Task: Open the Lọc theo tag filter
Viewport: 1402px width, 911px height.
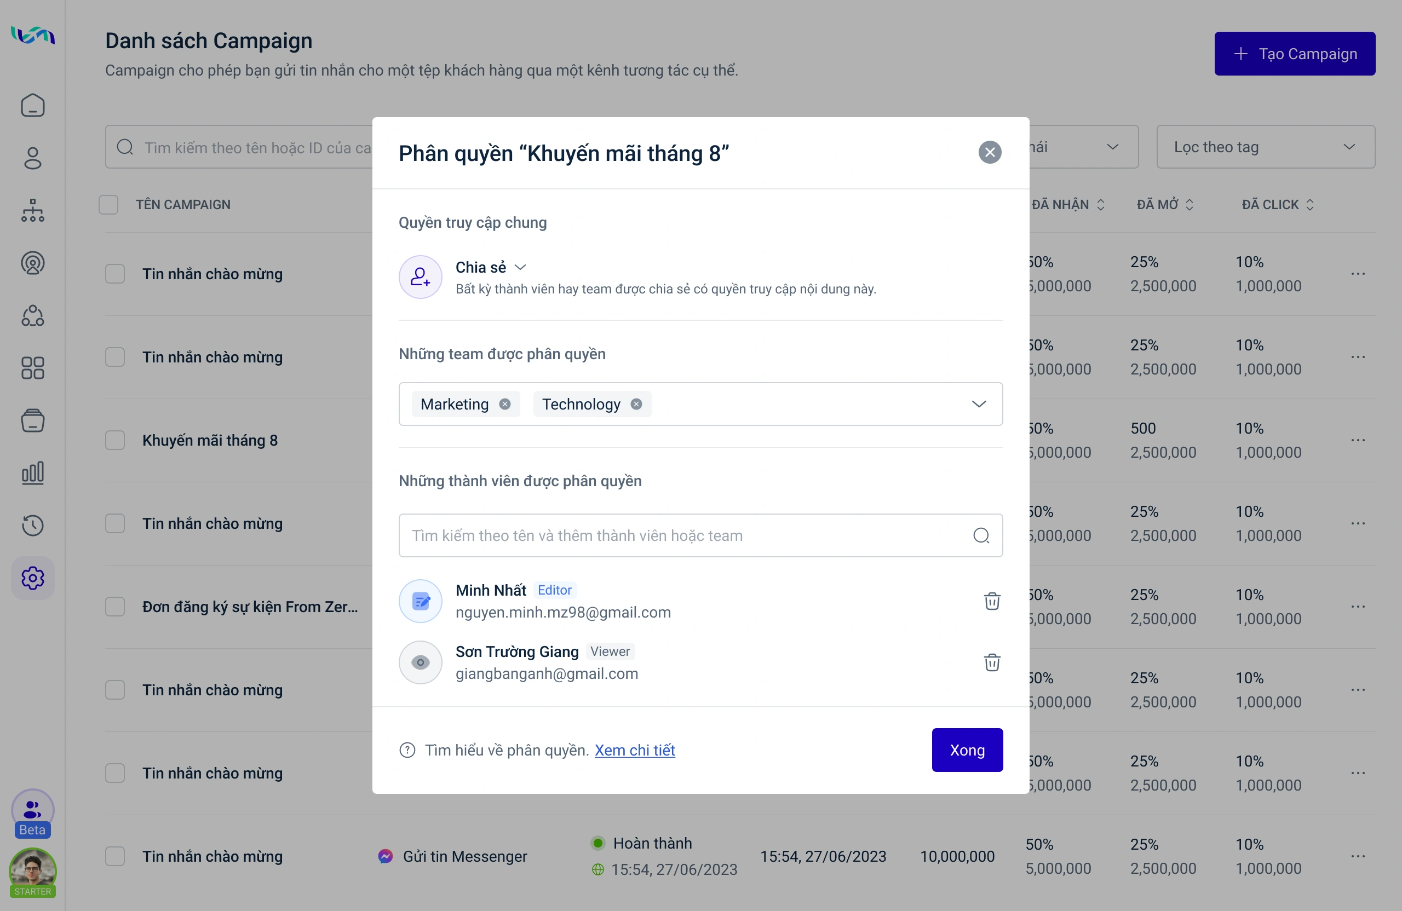Action: 1265,147
